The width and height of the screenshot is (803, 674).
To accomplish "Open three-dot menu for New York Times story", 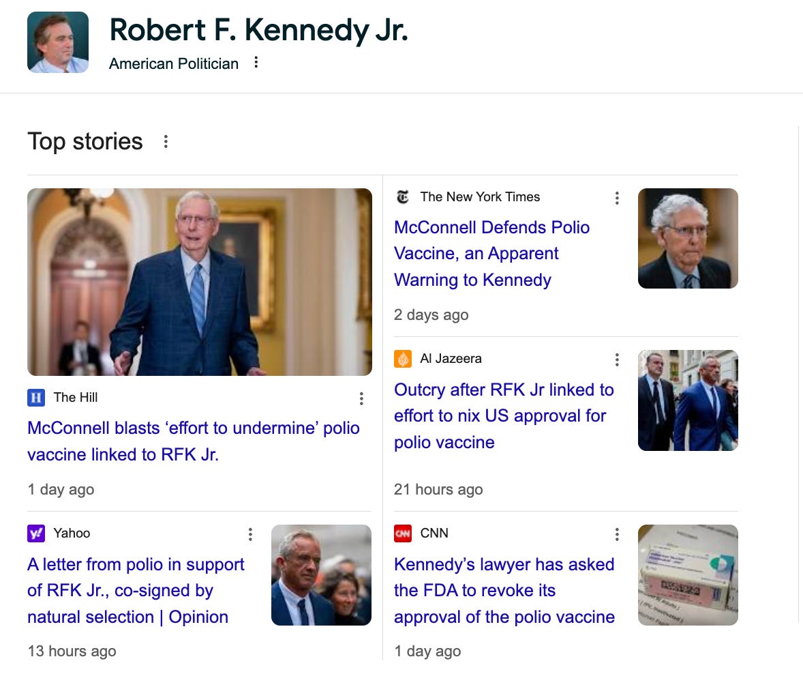I will click(x=617, y=198).
